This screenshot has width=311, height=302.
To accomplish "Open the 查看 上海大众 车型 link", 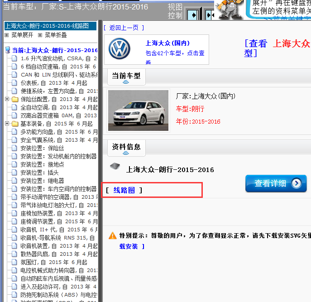I will [277, 48].
